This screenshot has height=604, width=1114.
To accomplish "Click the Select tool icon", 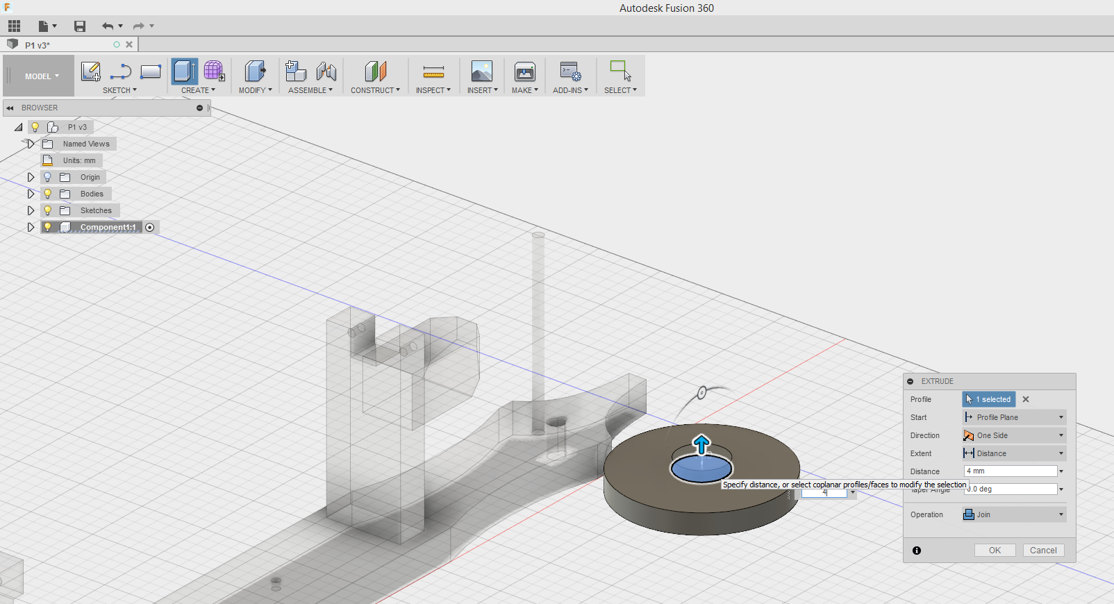I will click(x=620, y=72).
